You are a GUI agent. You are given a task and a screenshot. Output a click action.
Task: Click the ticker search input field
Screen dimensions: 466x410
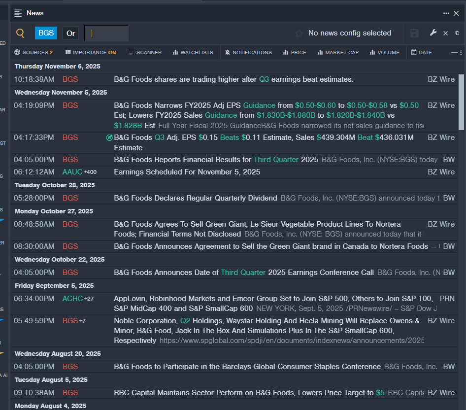pos(106,33)
